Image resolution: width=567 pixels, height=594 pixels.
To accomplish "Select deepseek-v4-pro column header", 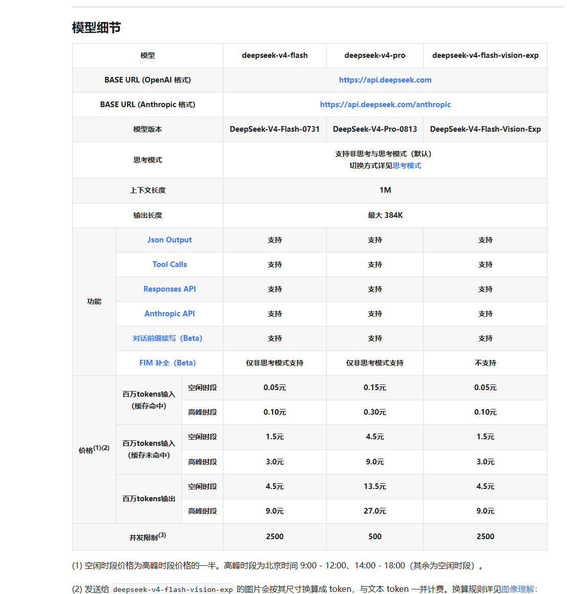I will tap(375, 55).
